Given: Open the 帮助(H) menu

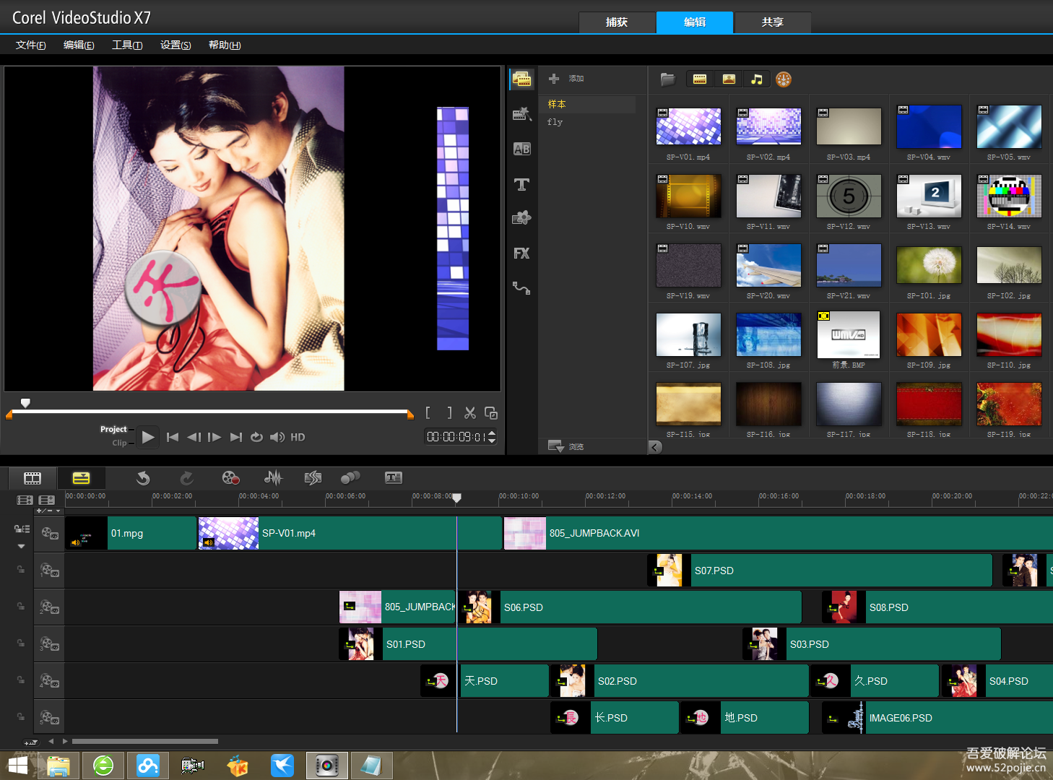Looking at the screenshot, I should point(225,45).
